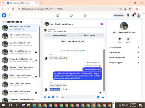Open conversation info purple icon

click(101, 24)
